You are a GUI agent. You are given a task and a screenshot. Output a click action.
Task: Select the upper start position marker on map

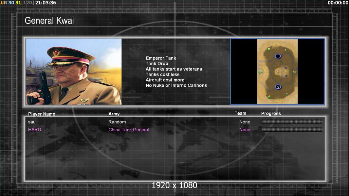tap(278, 56)
